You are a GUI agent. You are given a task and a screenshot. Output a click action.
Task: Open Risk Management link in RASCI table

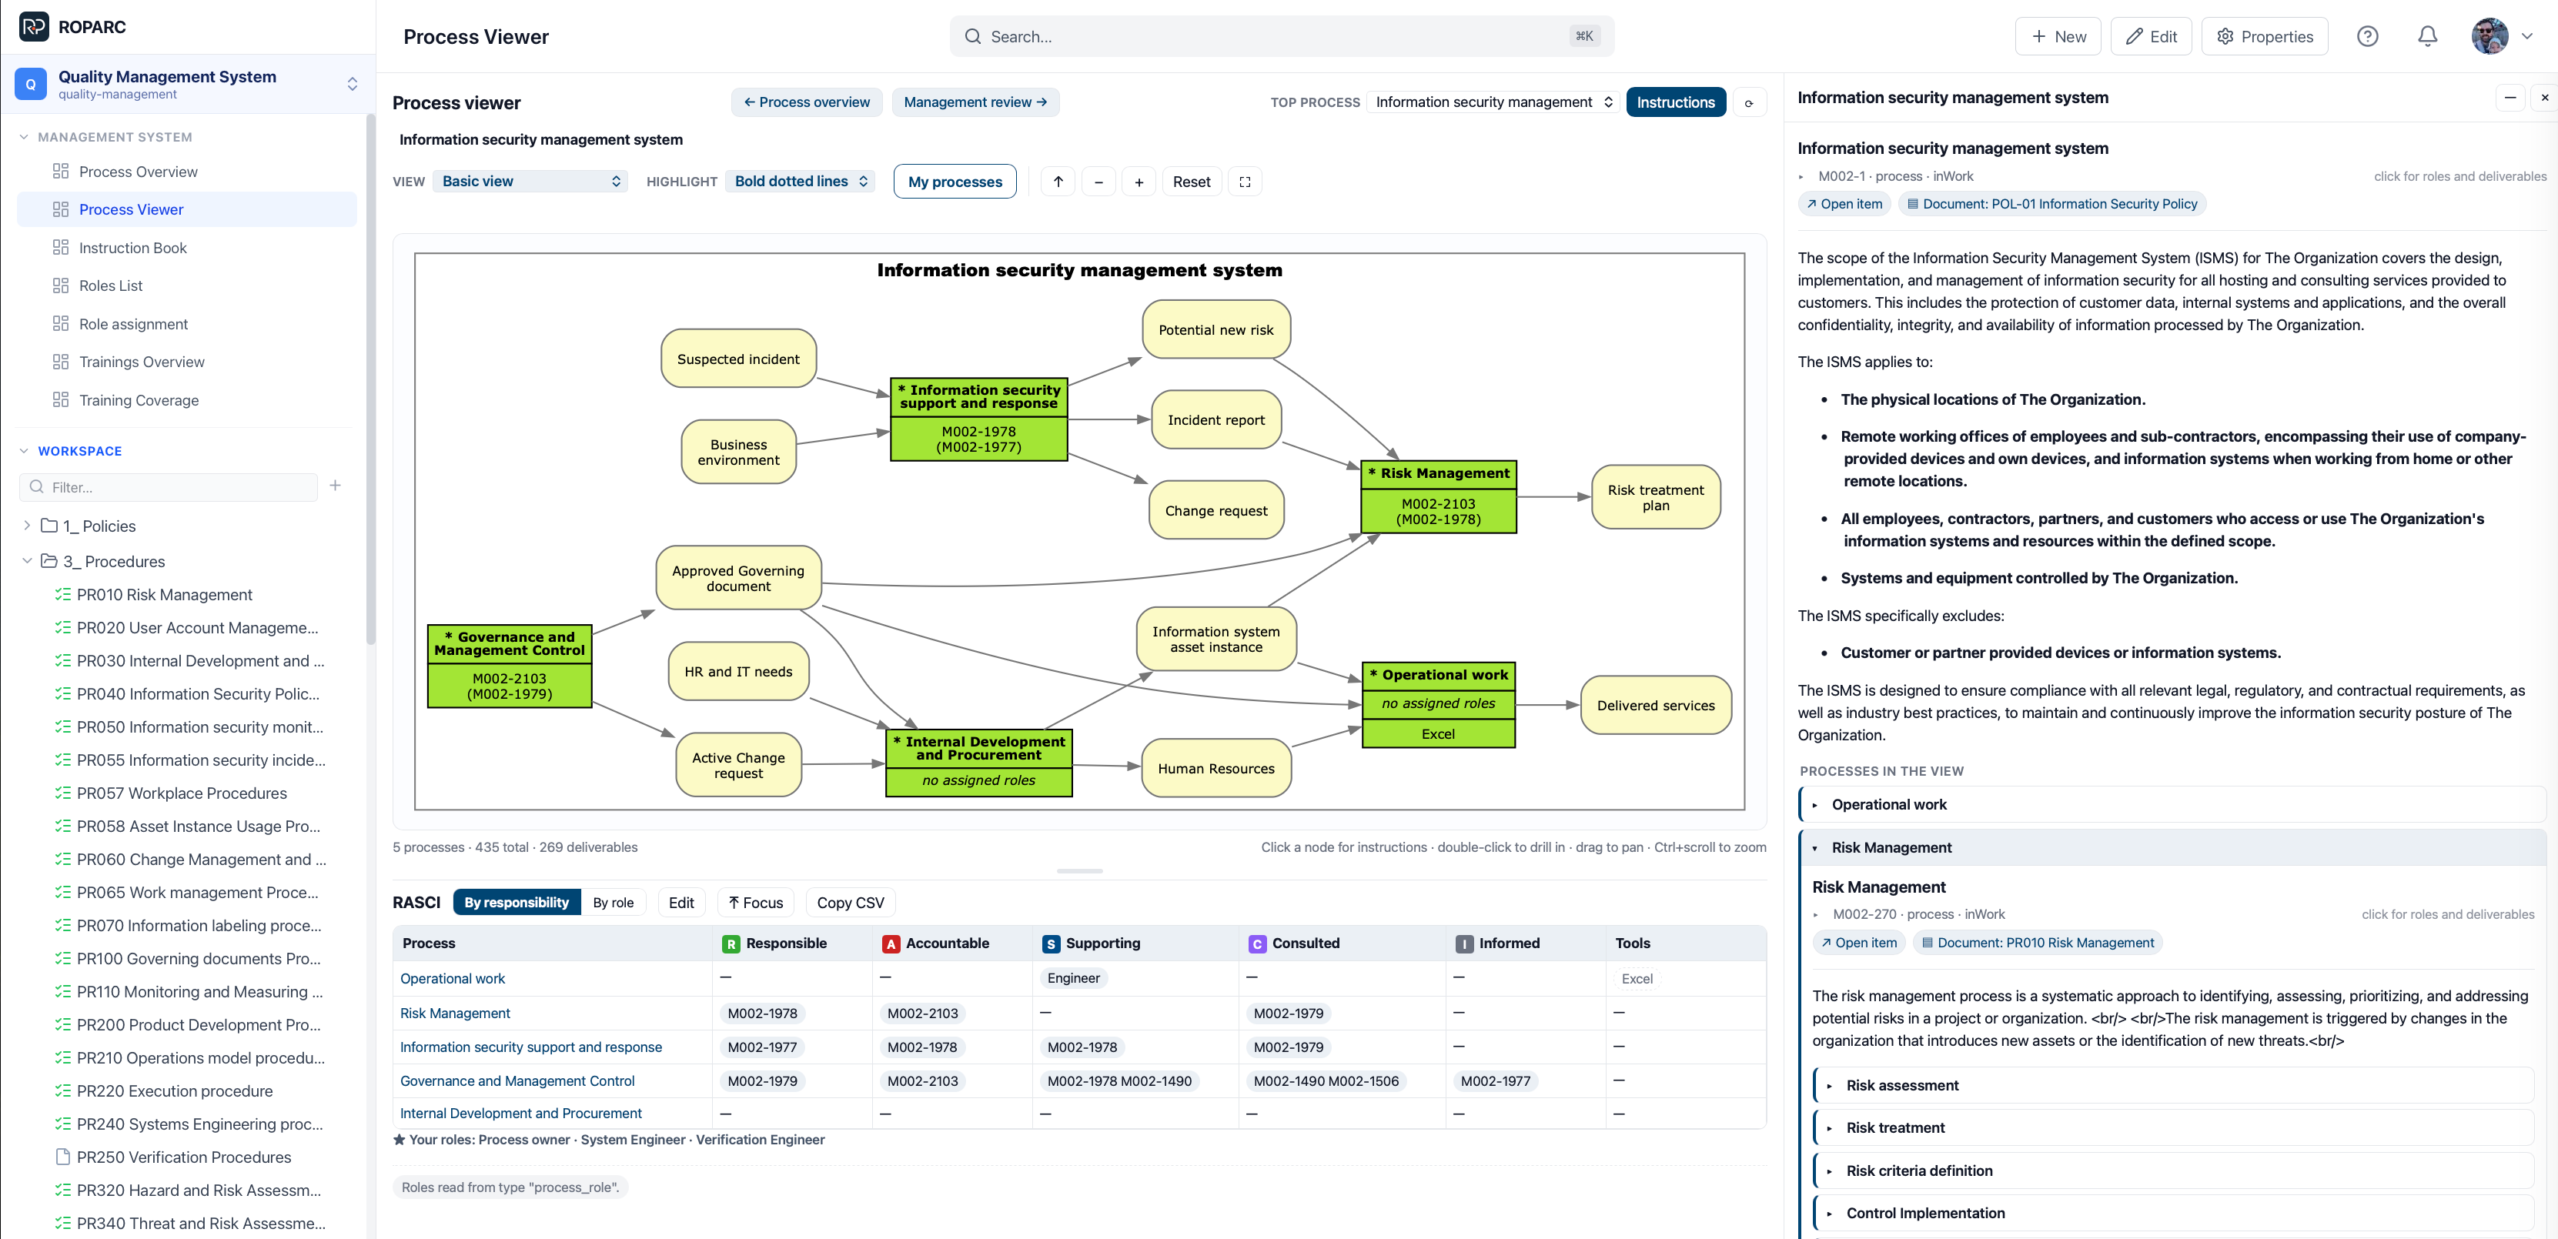pyautogui.click(x=455, y=1013)
